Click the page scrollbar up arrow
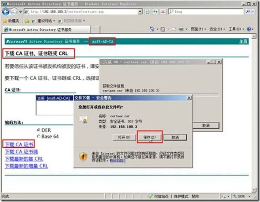The height and width of the screenshot is (202, 260). [254, 36]
